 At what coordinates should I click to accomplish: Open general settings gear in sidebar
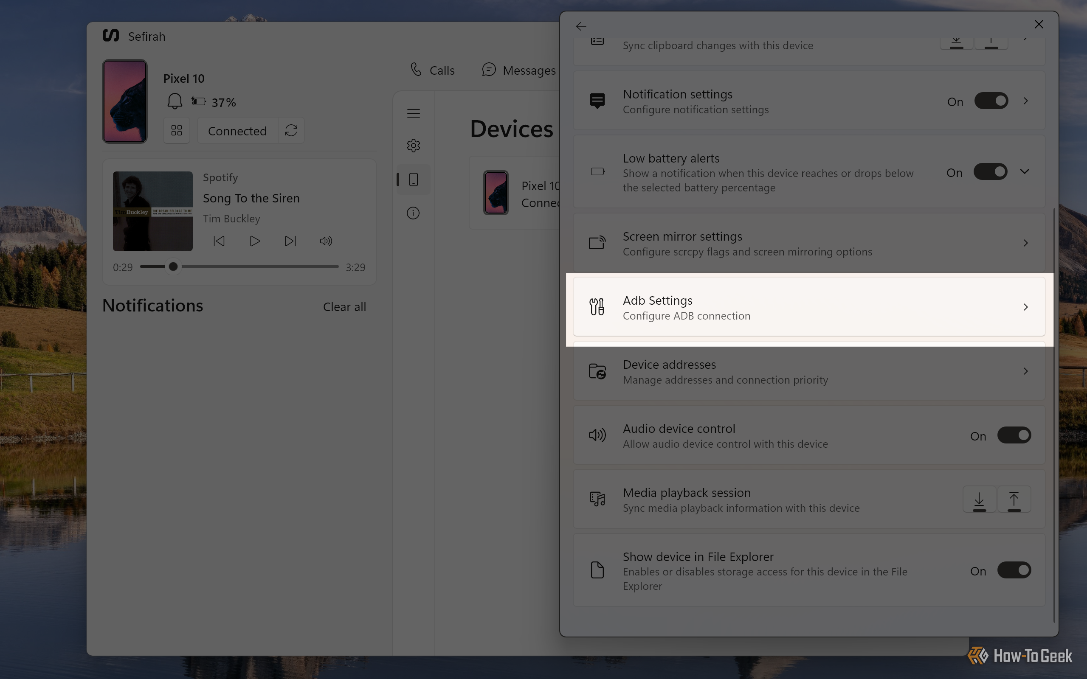coord(413,146)
